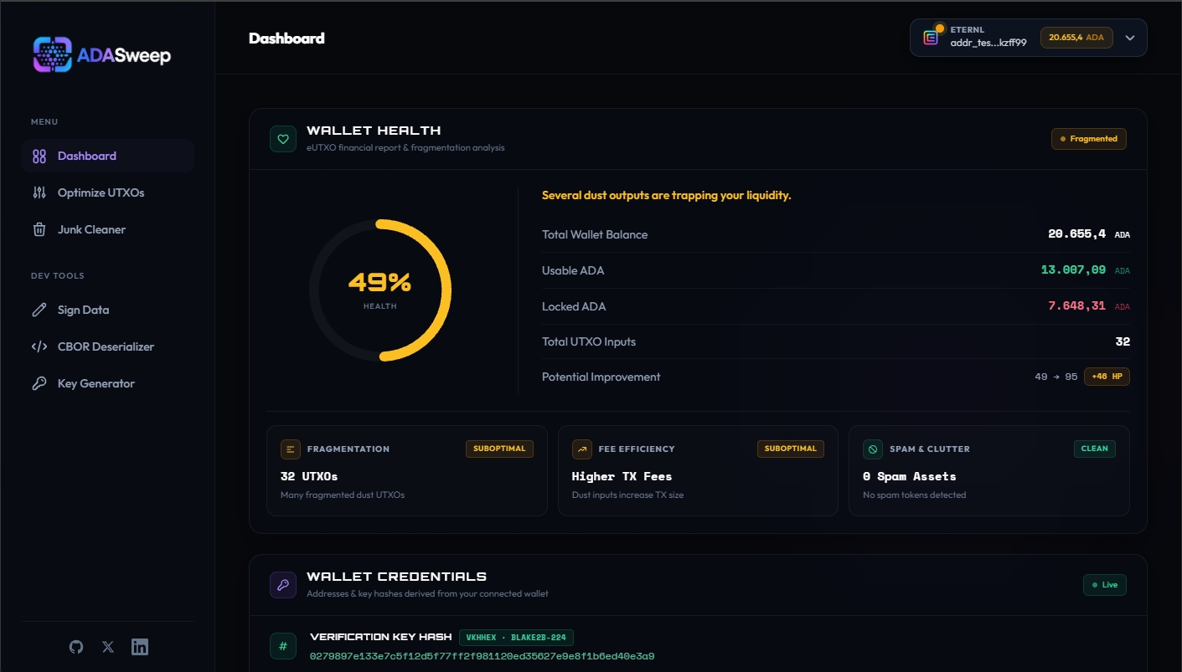Click the Fragmentation SUBOPTIMAL badge

pyautogui.click(x=499, y=449)
